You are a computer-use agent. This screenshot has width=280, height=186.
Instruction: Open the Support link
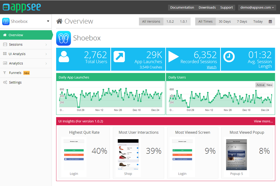tap(227, 8)
